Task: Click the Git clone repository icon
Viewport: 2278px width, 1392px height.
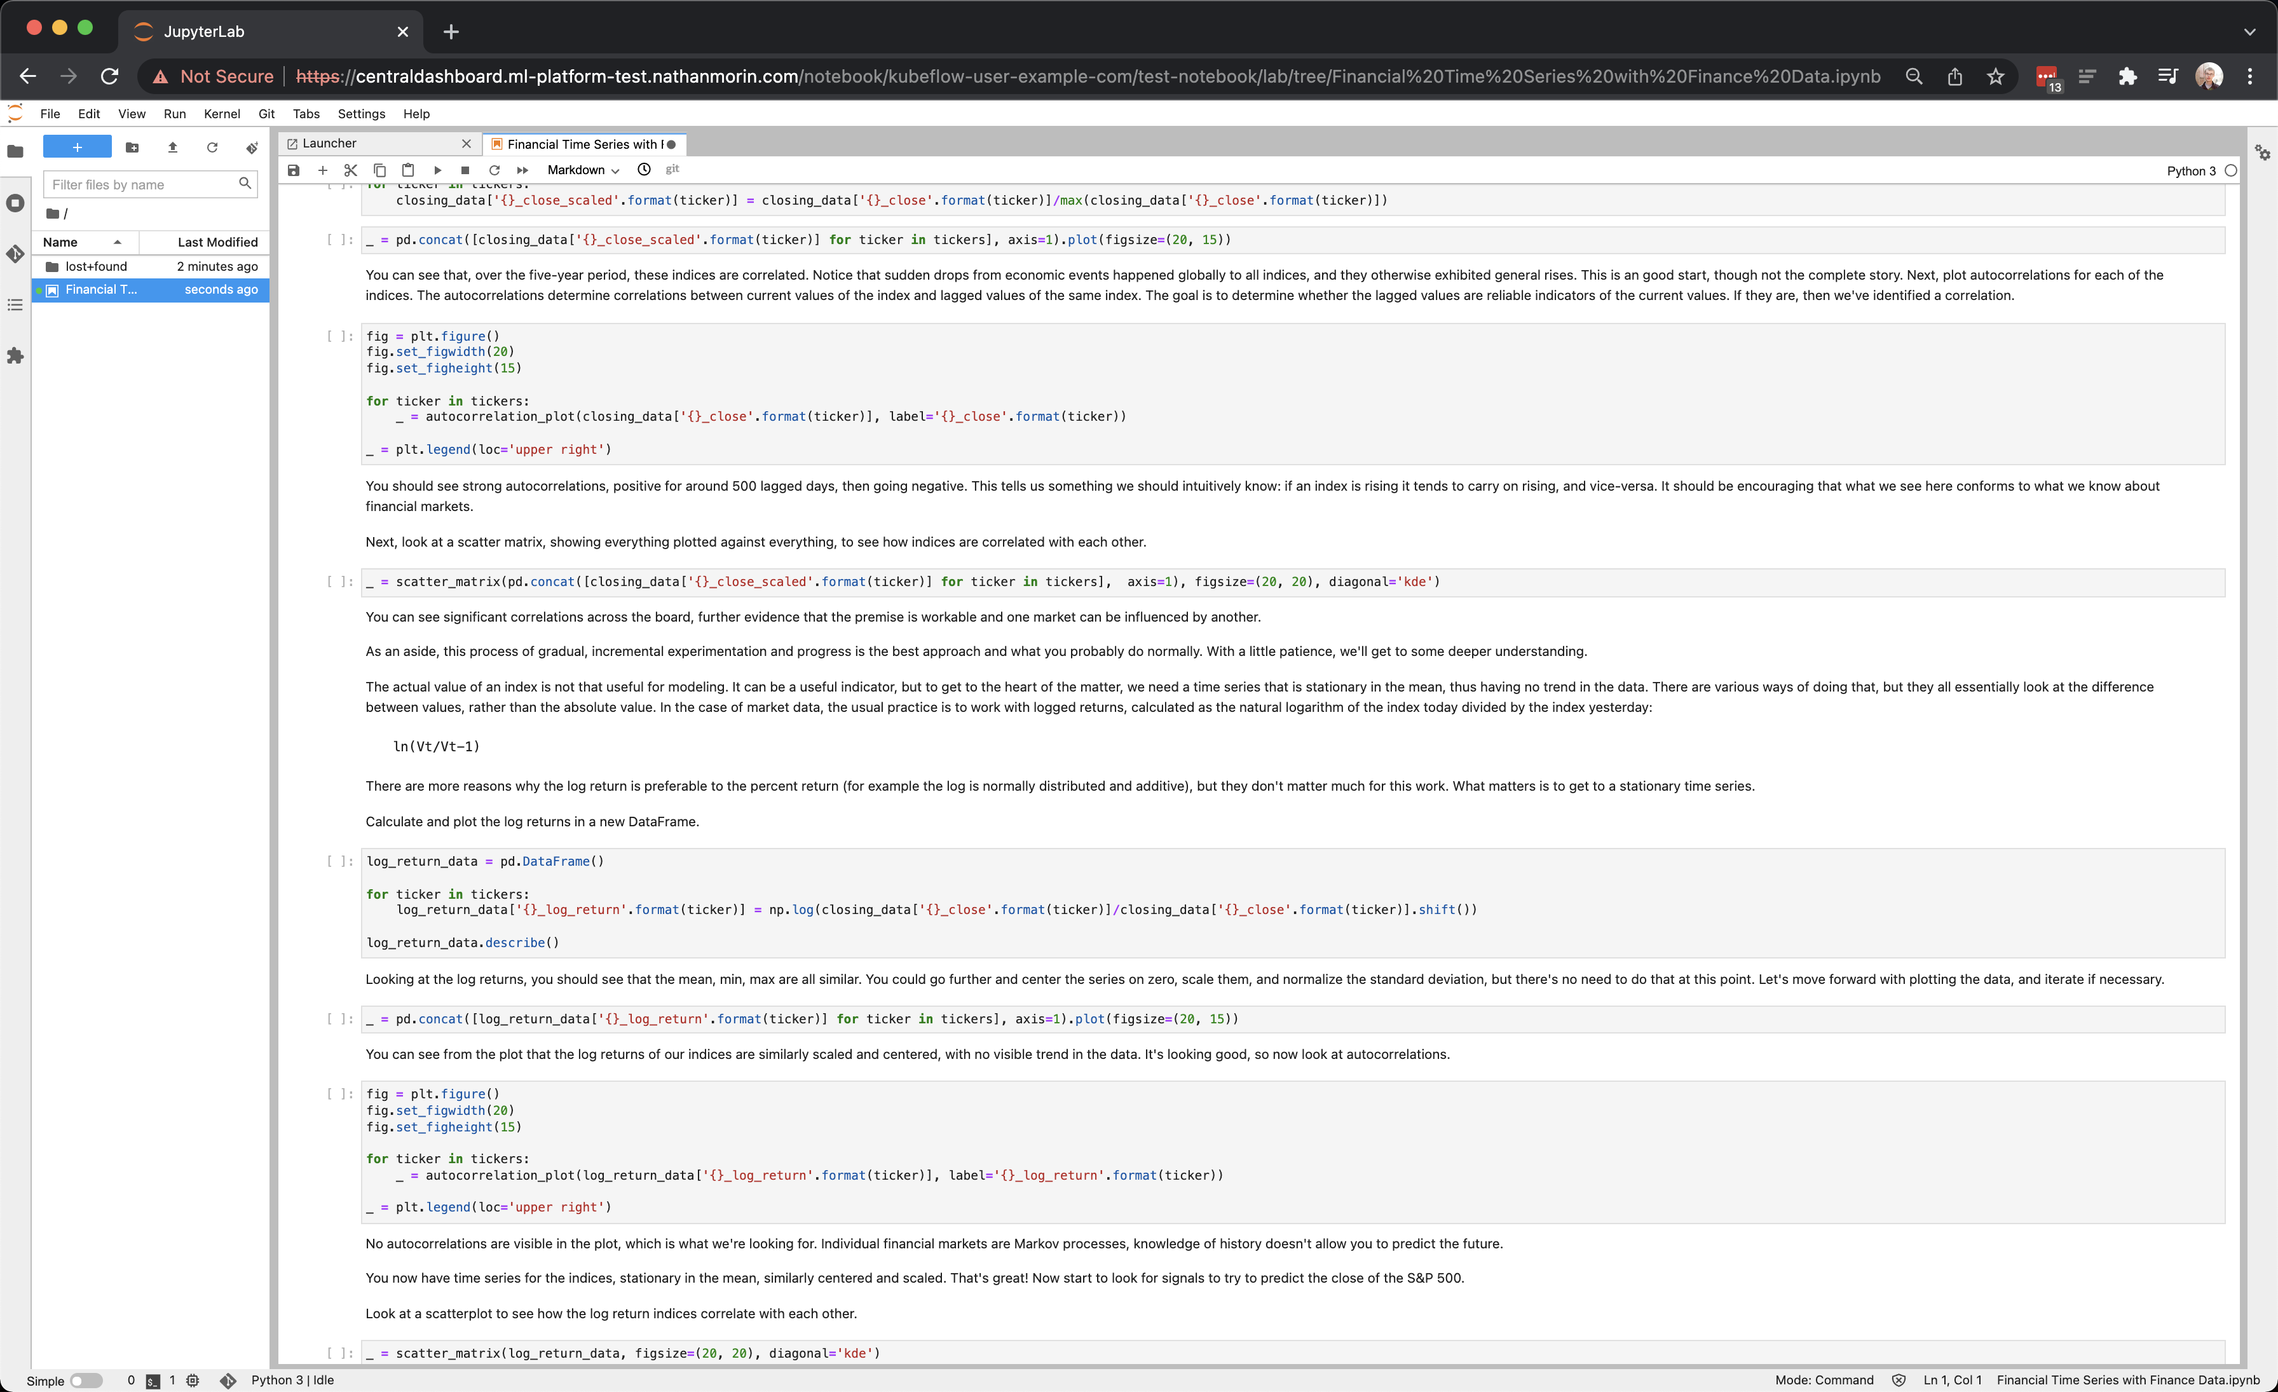Action: [252, 147]
